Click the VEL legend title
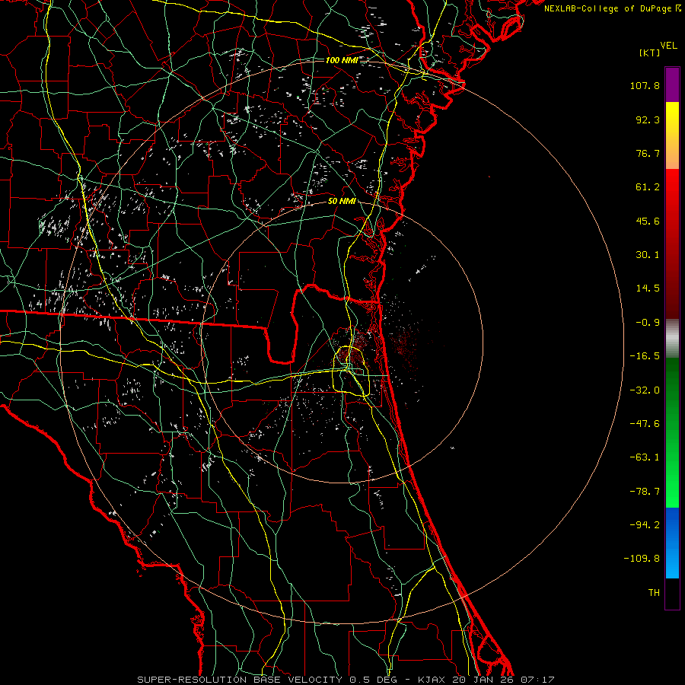This screenshot has width=685, height=685. point(668,46)
